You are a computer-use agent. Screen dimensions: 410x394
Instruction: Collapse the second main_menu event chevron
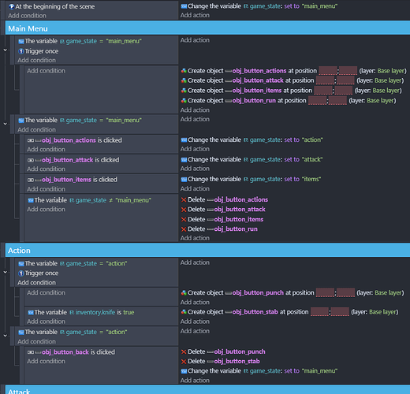pyautogui.click(x=5, y=124)
